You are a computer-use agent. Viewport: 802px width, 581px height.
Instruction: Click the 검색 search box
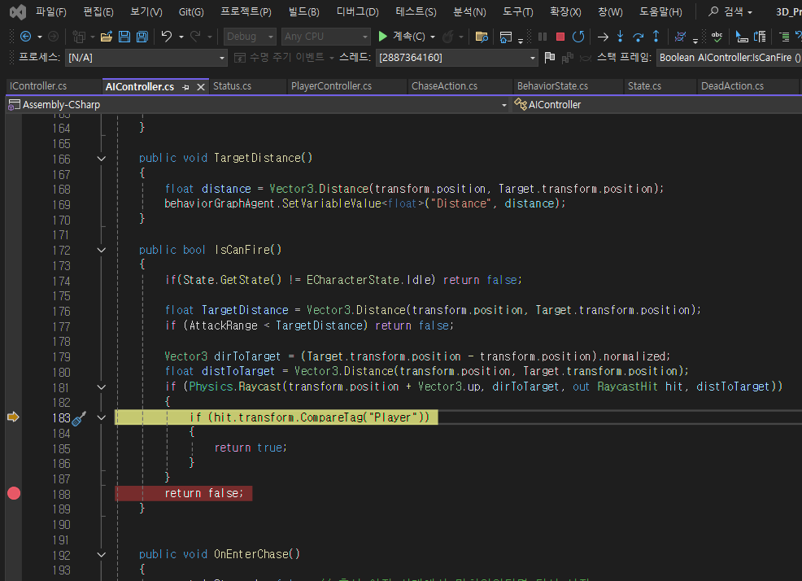(x=730, y=12)
